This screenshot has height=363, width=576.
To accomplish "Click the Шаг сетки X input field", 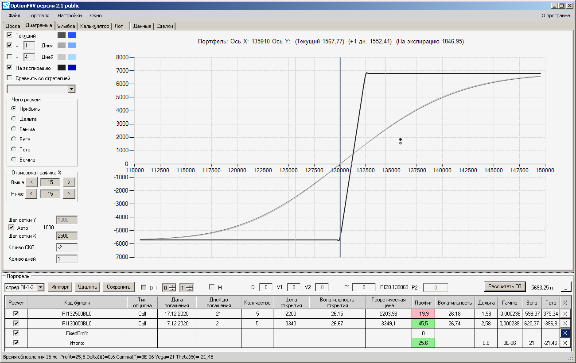I will pos(67,236).
